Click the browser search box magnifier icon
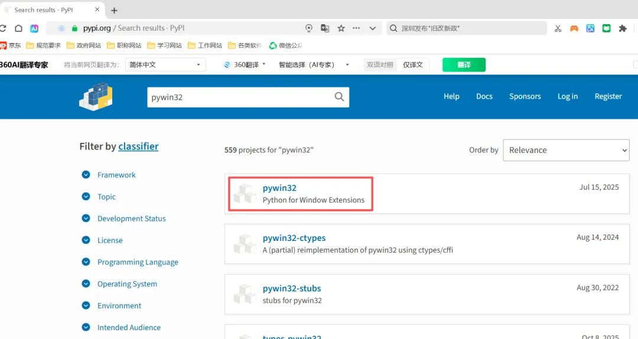Screen dimensions: 638x339 [393, 28]
